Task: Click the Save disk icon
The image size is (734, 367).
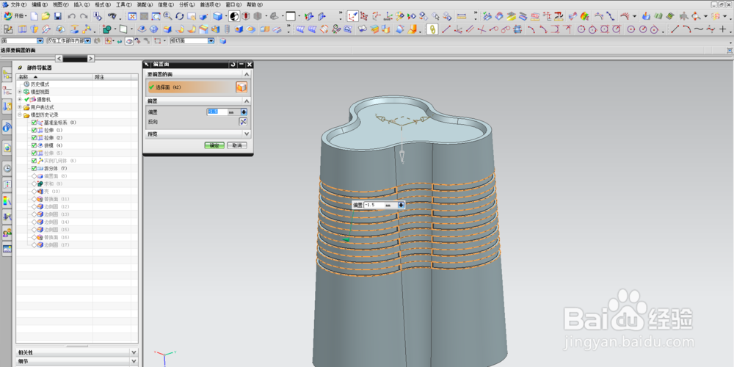Action: [57, 16]
